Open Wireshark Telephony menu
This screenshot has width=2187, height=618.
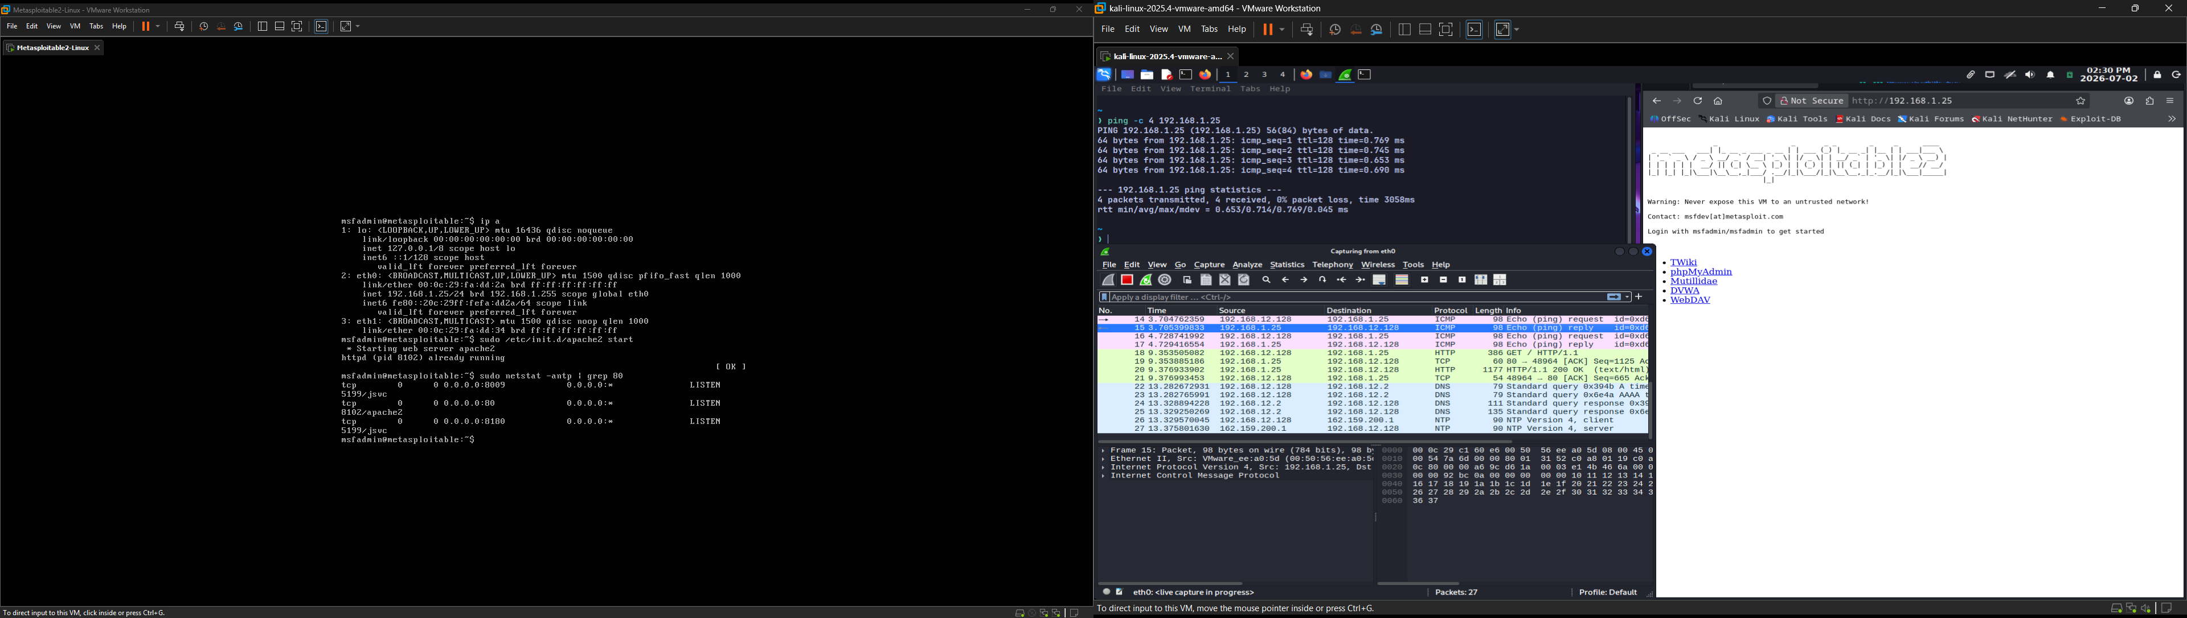tap(1332, 265)
